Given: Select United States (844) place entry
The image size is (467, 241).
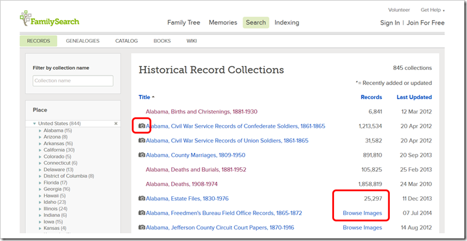Looking at the screenshot, I should (x=59, y=124).
